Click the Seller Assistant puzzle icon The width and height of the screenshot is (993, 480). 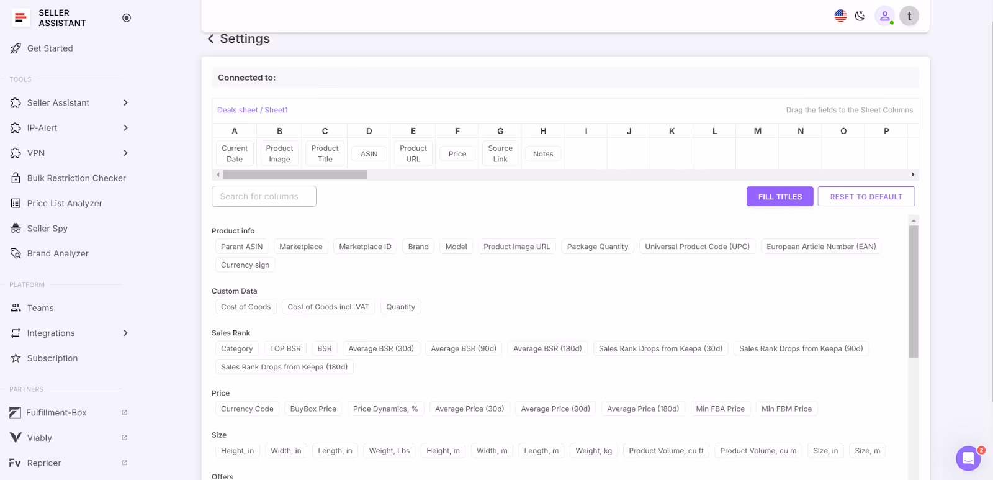coord(16,103)
